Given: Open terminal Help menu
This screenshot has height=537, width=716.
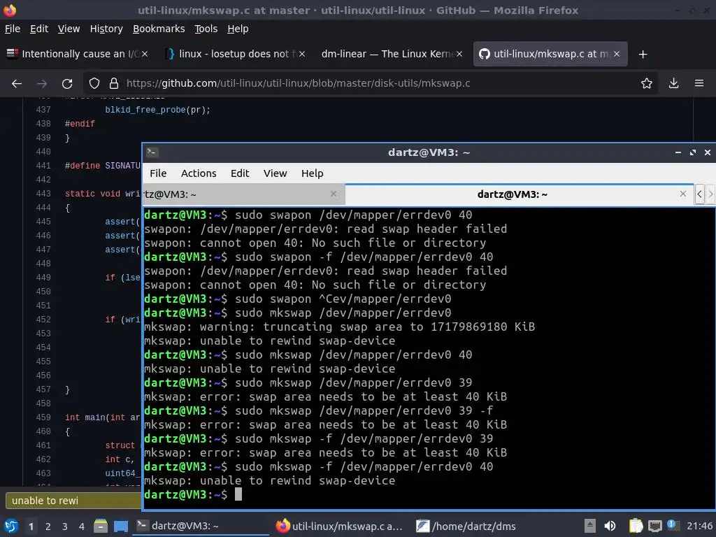Looking at the screenshot, I should pos(313,173).
